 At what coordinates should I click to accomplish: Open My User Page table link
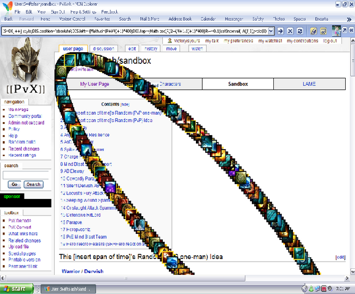click(95, 84)
